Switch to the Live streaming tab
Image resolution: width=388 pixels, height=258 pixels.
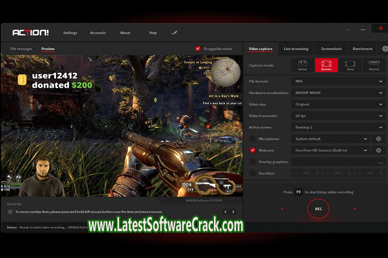coord(296,49)
